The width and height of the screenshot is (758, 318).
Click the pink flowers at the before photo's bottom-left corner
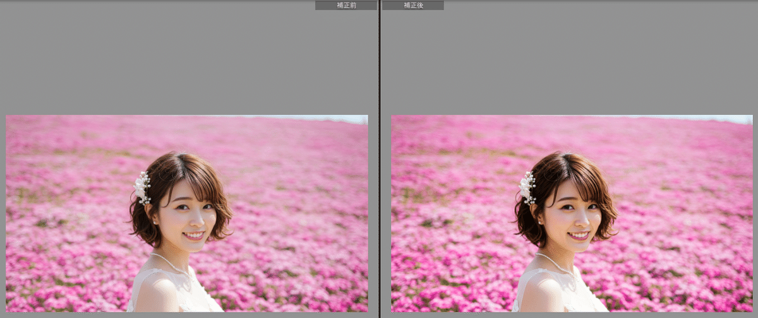(25, 297)
